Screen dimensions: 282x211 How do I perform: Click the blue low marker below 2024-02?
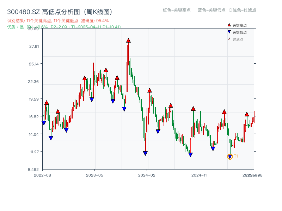145,152
